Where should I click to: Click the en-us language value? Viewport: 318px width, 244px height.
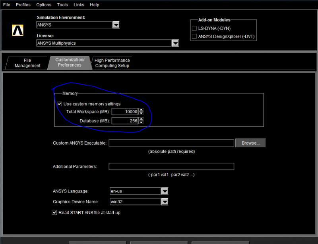click(116, 191)
